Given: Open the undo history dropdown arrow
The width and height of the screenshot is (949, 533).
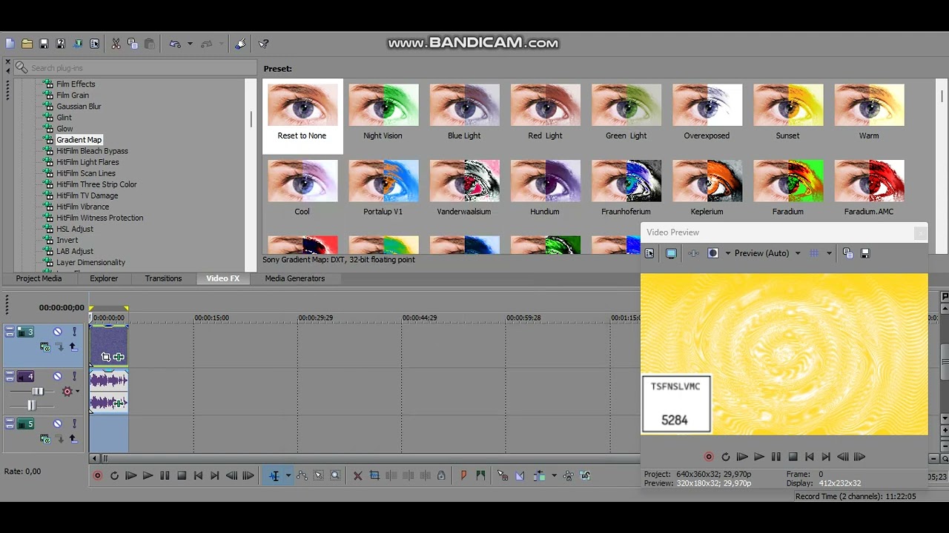Looking at the screenshot, I should click(190, 44).
